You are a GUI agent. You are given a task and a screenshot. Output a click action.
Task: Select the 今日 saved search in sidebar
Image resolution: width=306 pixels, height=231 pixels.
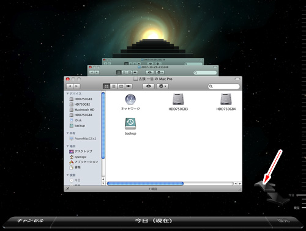point(75,180)
